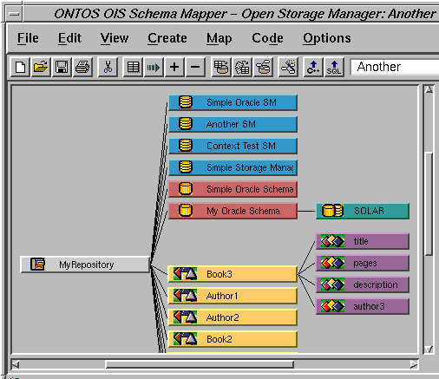This screenshot has width=439, height=379.
Task: Select the Book2 class node
Action: tap(233, 339)
